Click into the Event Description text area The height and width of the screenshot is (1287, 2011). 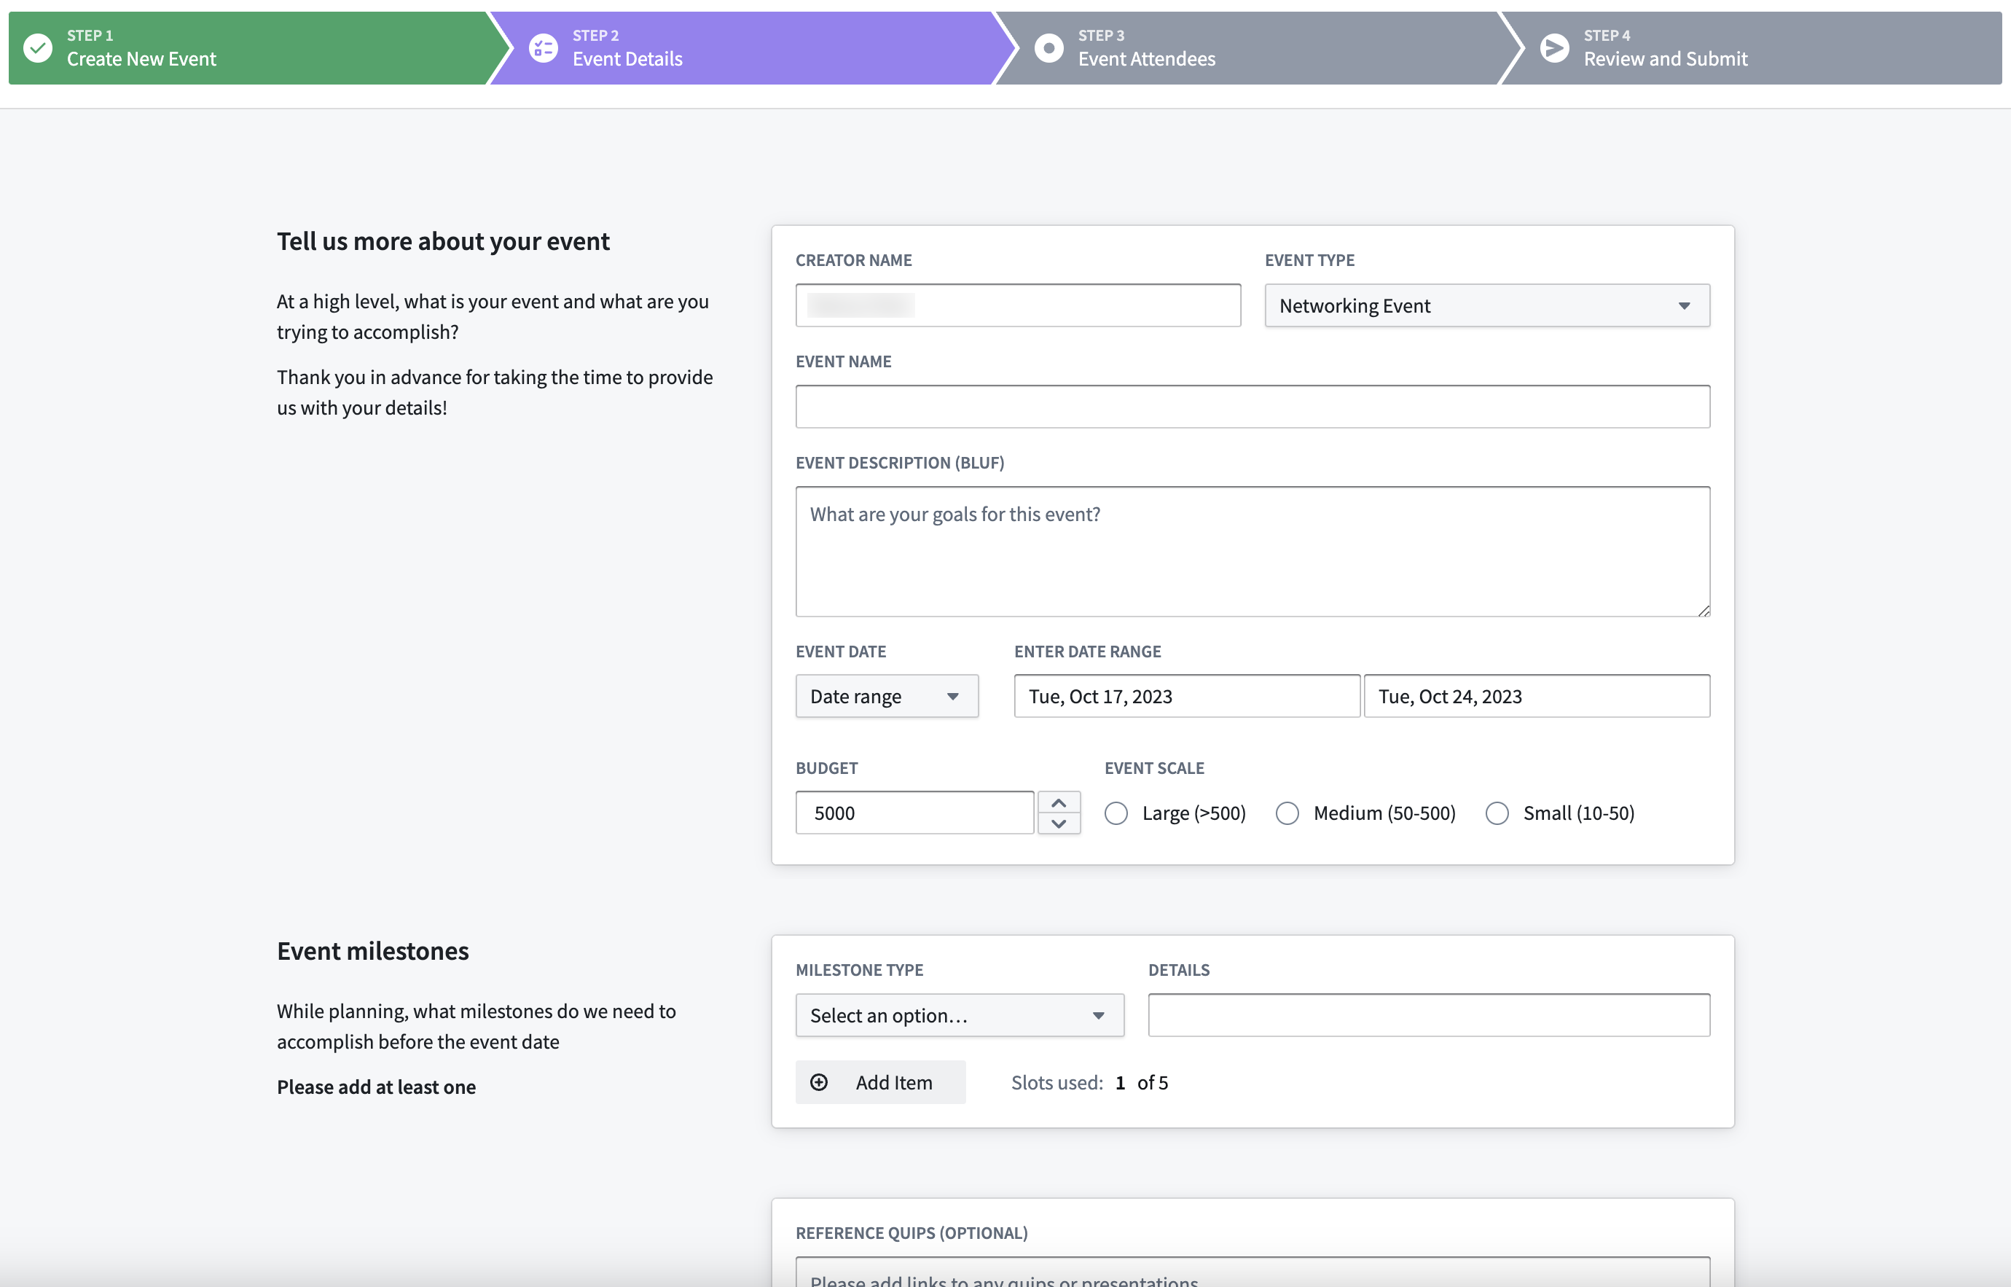[1253, 552]
